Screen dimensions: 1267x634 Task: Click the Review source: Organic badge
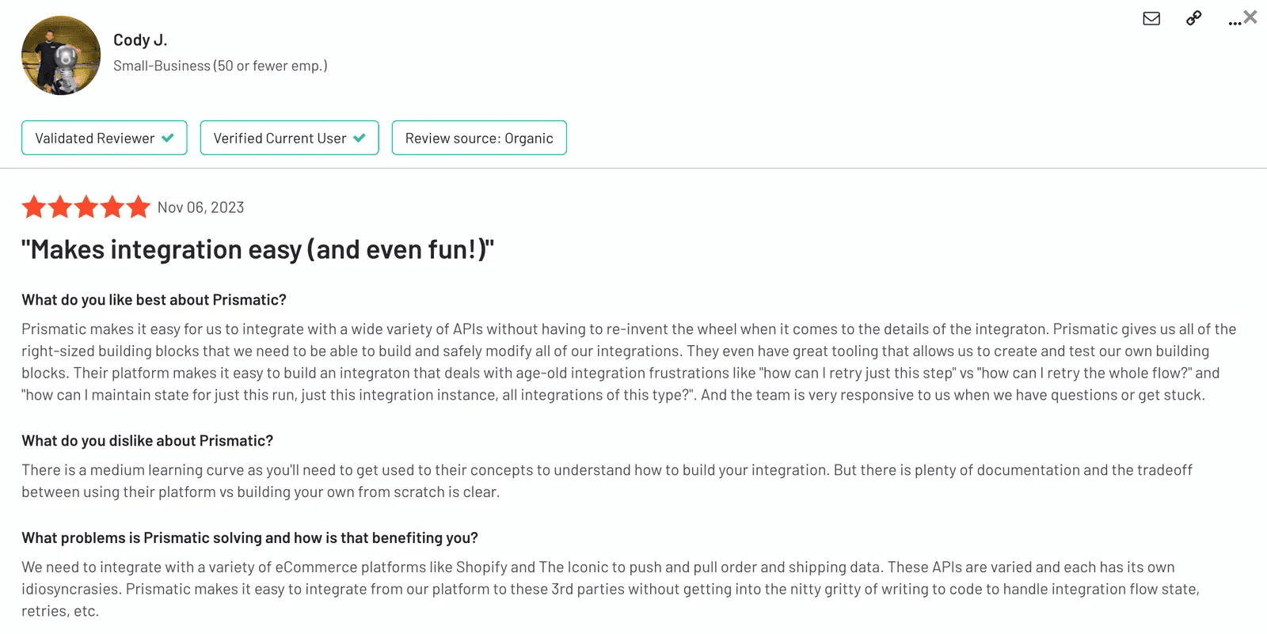[479, 138]
